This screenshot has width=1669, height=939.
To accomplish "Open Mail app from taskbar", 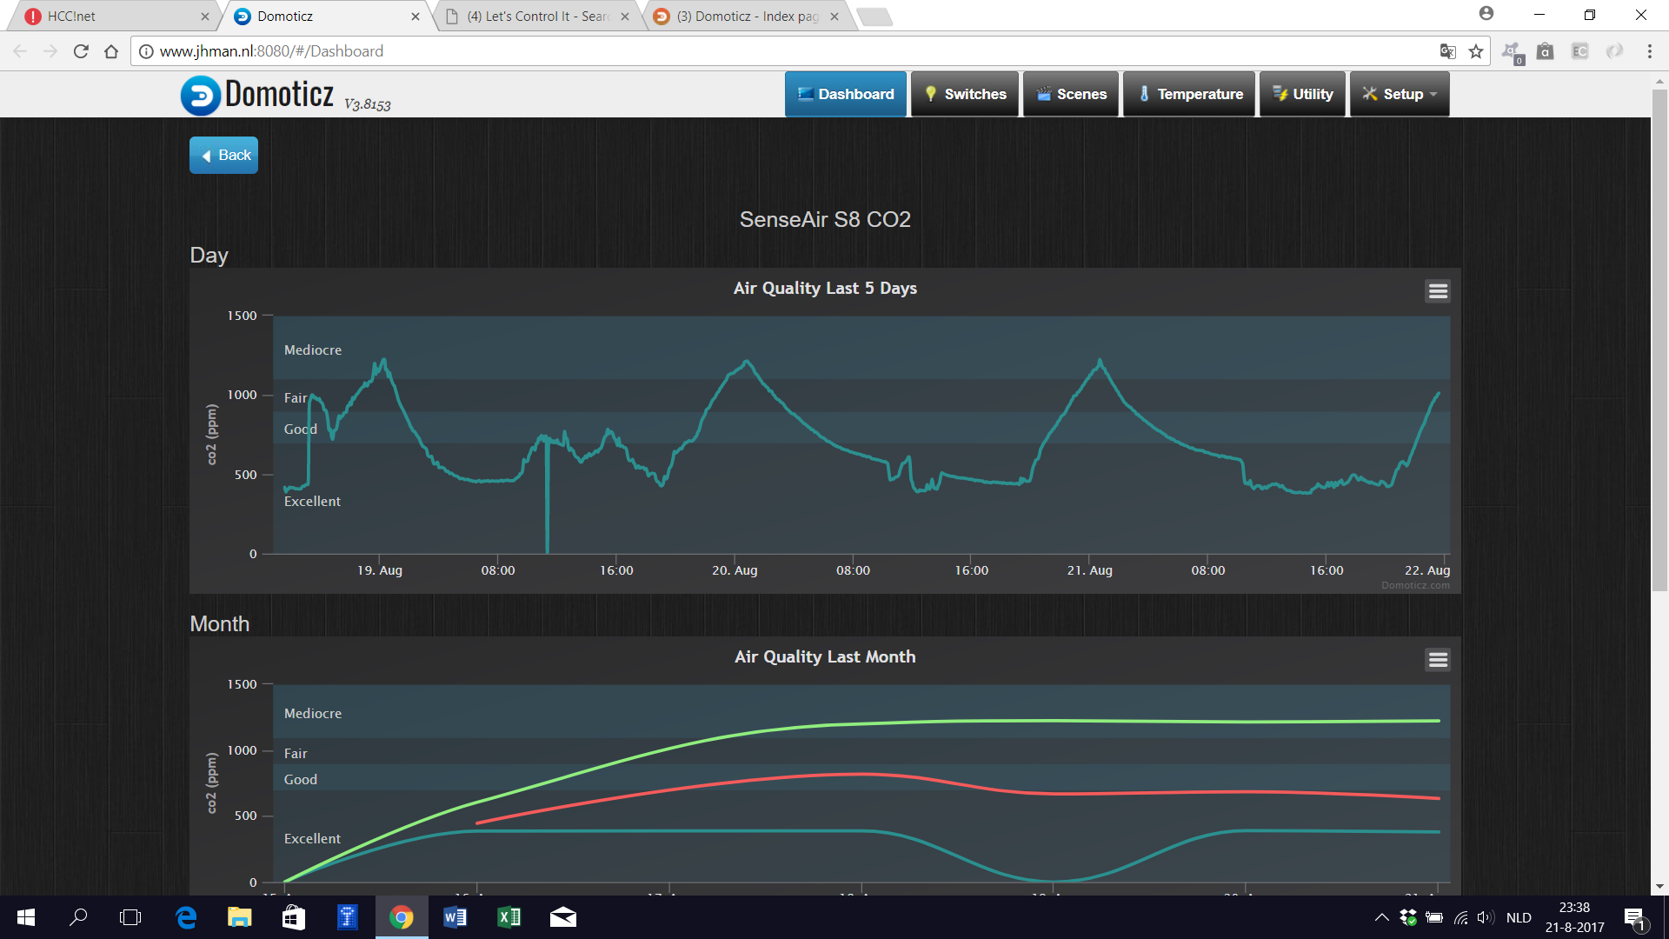I will [x=563, y=917].
